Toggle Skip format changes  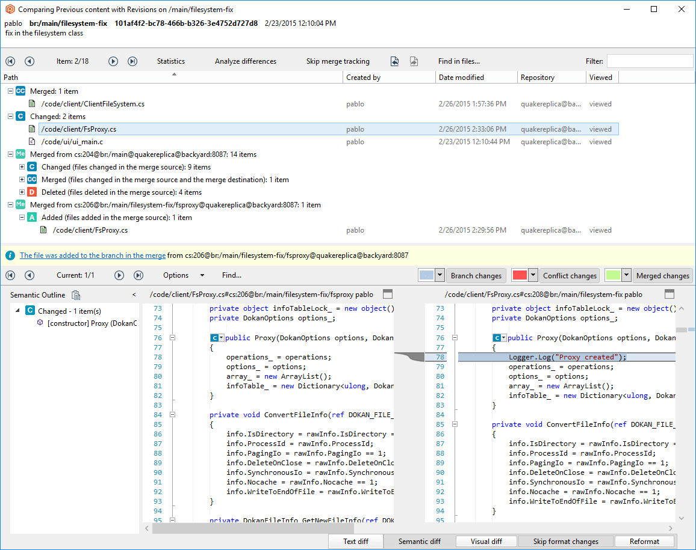(x=565, y=542)
